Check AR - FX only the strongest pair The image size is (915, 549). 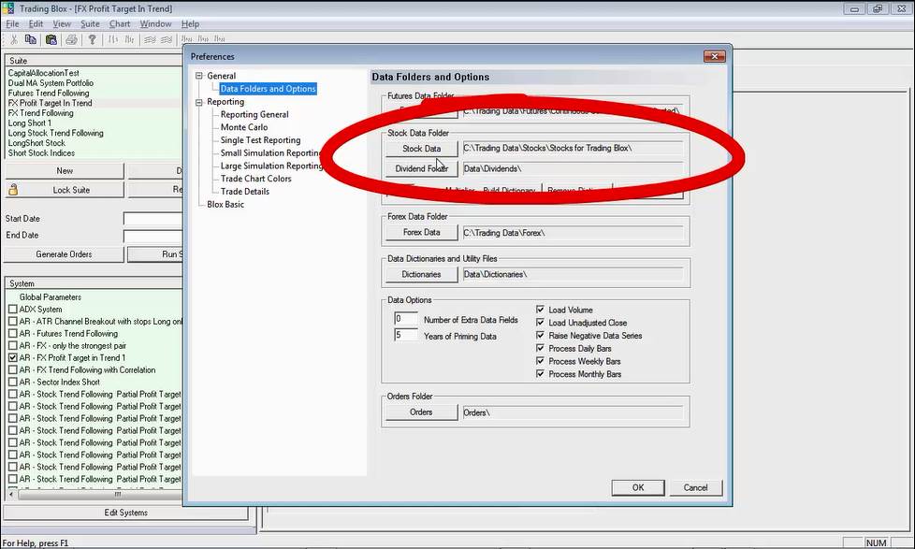(x=13, y=345)
